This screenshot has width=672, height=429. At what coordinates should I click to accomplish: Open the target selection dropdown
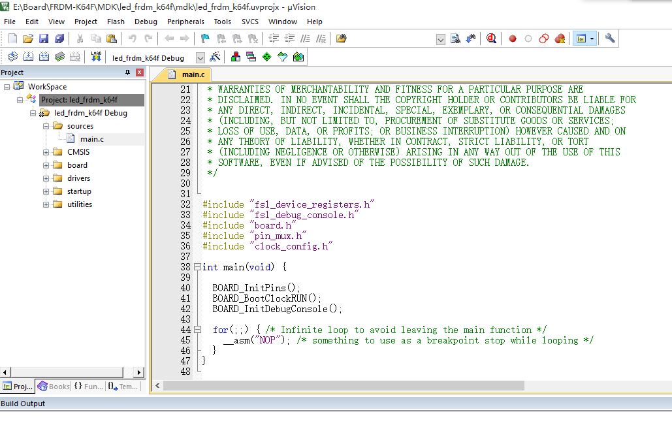pyautogui.click(x=200, y=57)
